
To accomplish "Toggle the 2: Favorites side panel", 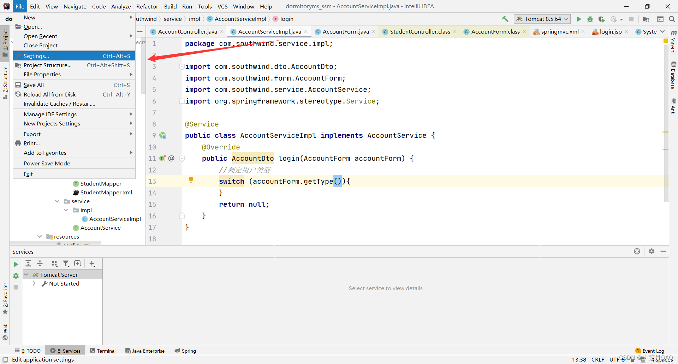I will pyautogui.click(x=5, y=298).
